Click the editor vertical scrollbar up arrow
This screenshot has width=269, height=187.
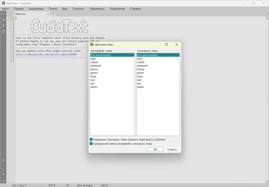point(267,18)
